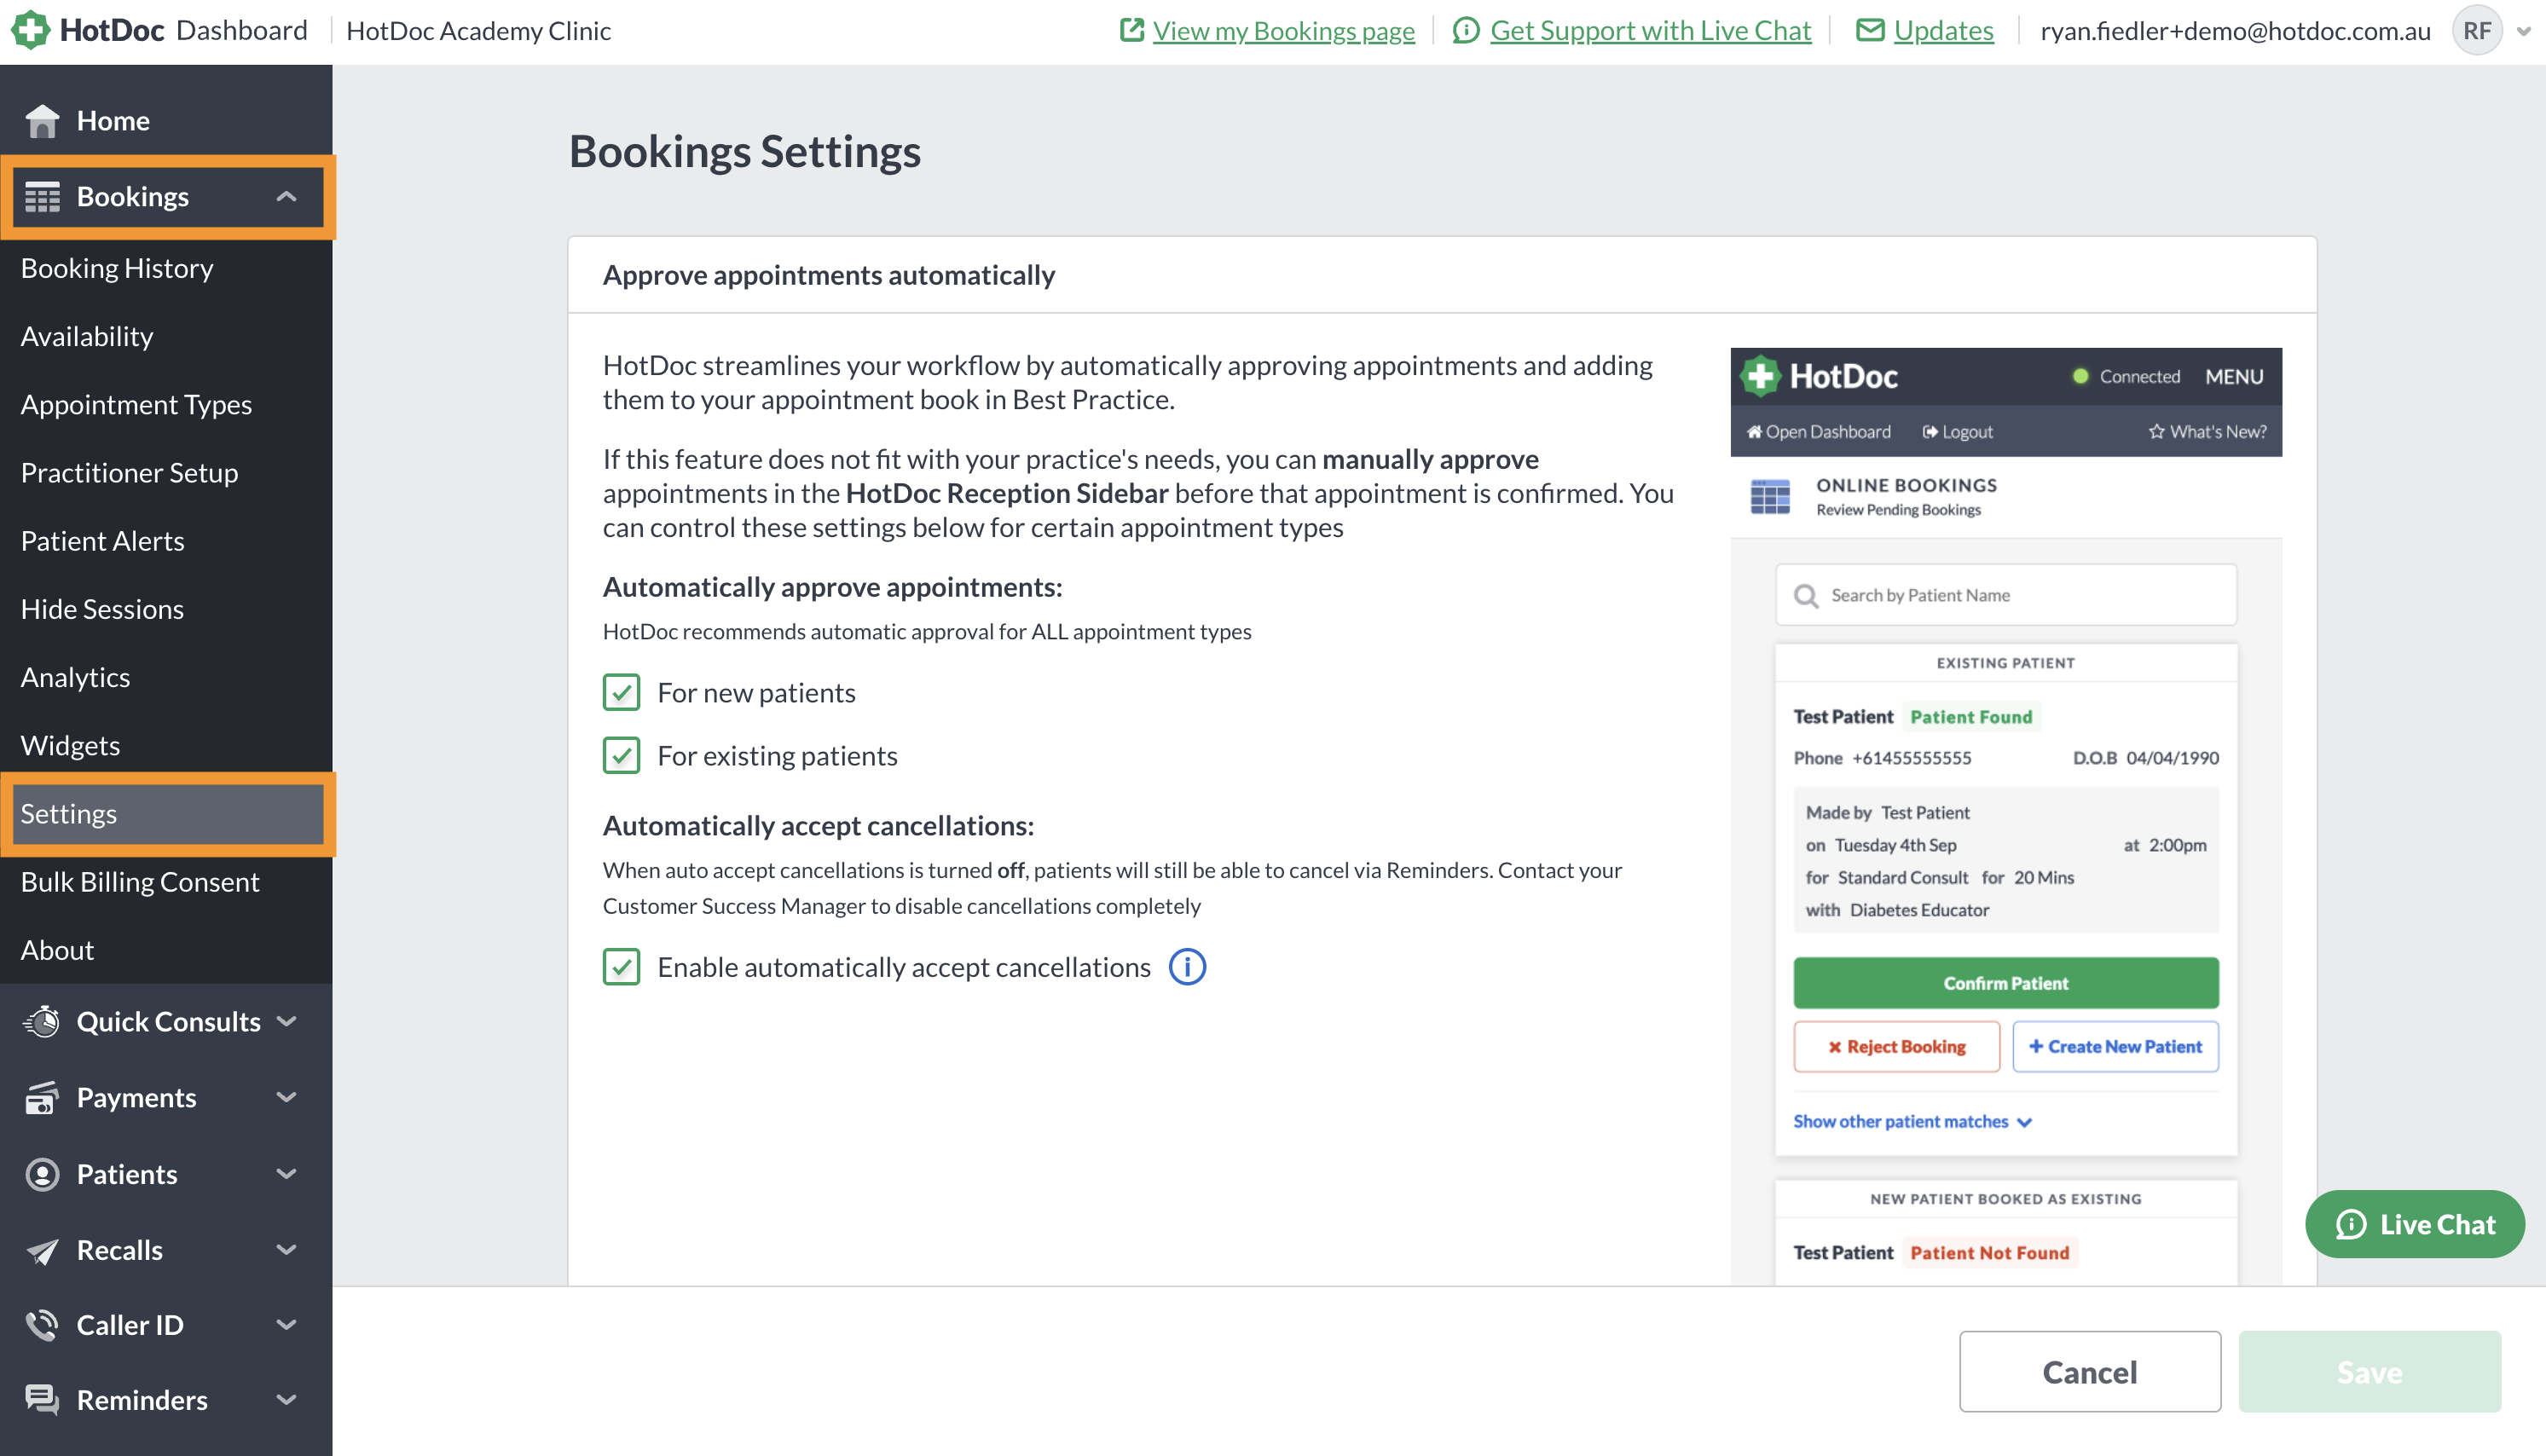Click Reject Booking in preview
Viewport: 2546px width, 1456px height.
(1896, 1047)
